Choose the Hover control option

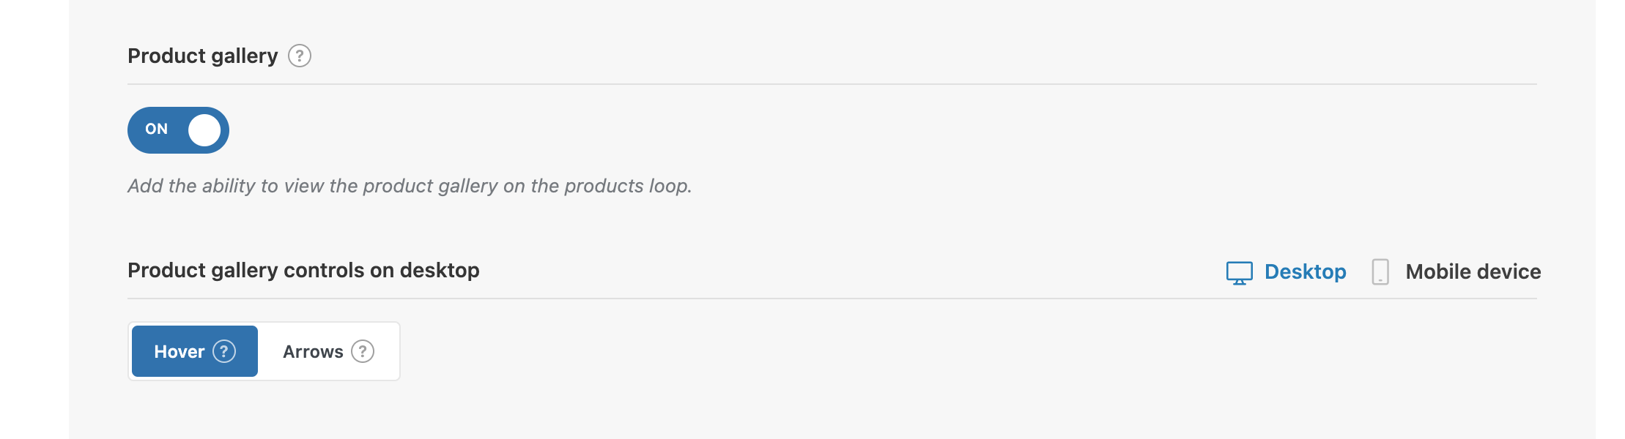[195, 351]
